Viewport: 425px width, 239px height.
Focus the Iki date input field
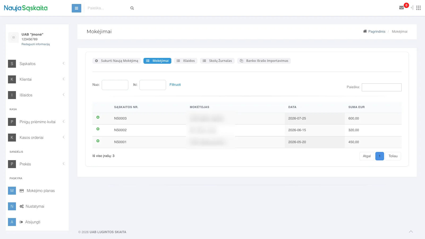153,85
